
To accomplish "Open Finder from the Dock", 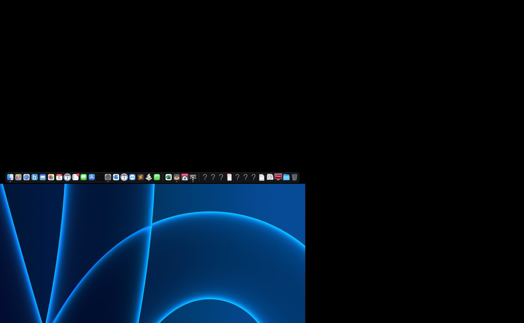I will 10,177.
